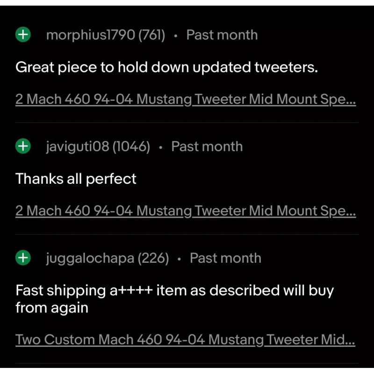Open Mustang Tweeter link below "Thanks all perfect"
Viewport: 374px width, 374px height.
pos(185,211)
